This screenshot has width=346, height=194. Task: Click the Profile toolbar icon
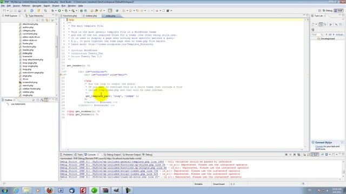tap(66, 11)
